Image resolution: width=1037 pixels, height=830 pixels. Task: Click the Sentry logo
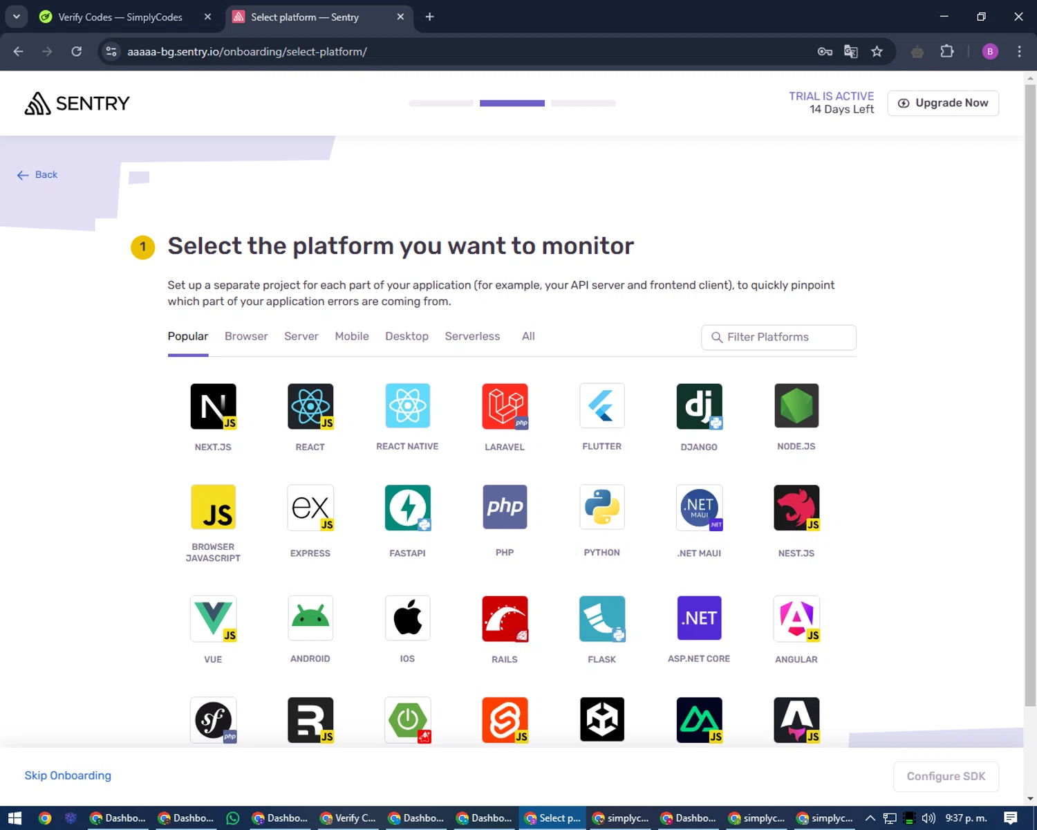[77, 103]
